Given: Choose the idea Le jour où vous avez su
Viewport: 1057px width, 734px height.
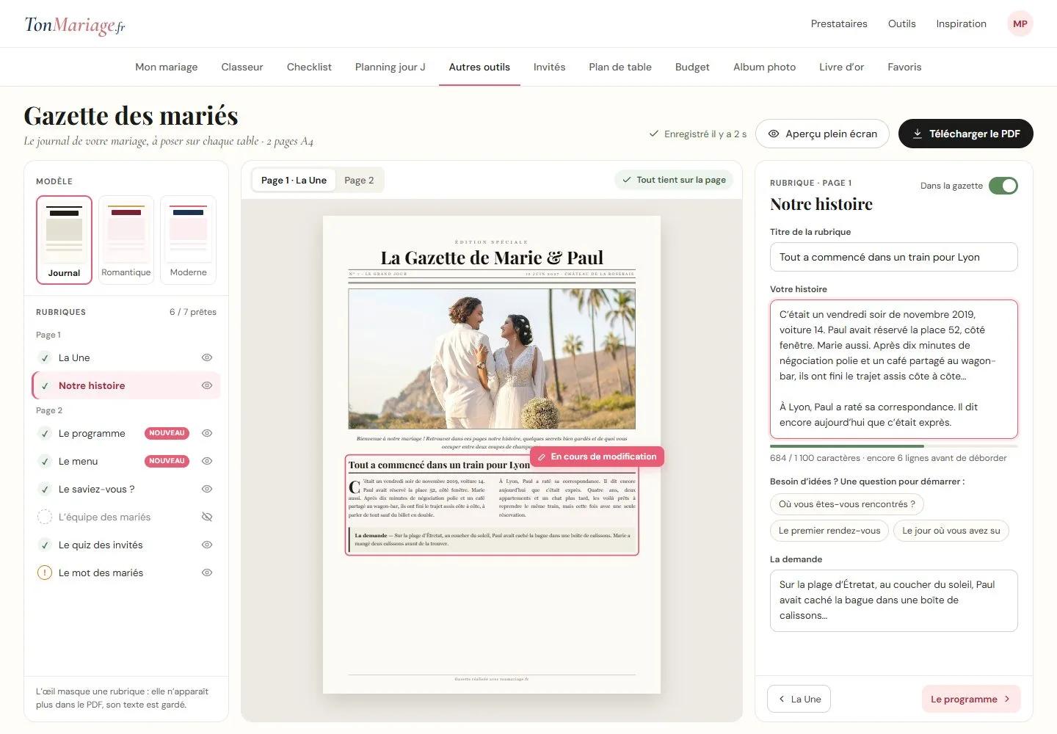Looking at the screenshot, I should [951, 531].
